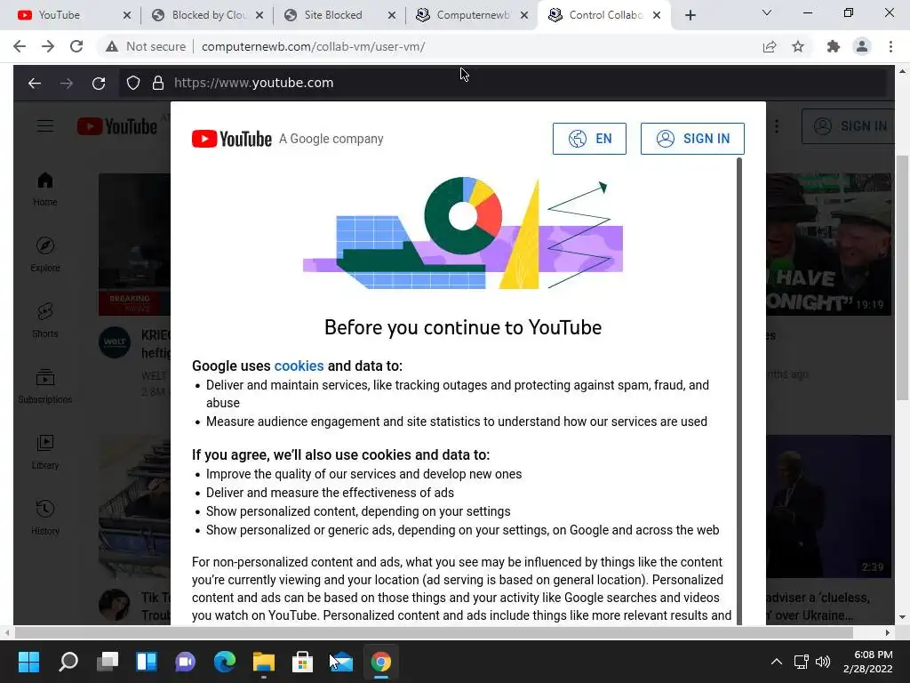Click Chrome's forward navigation arrow

tap(48, 46)
